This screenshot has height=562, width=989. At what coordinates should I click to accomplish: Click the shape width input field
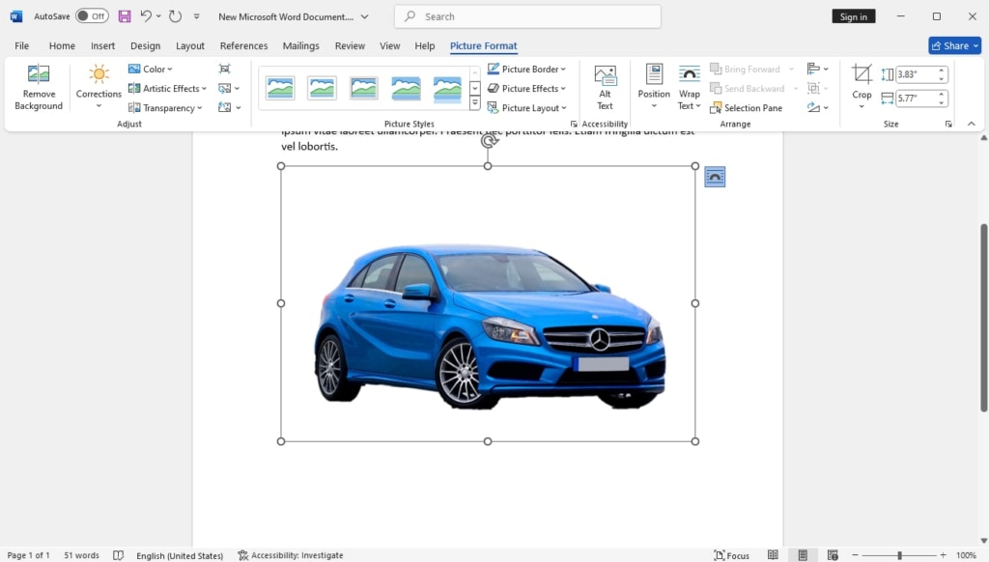click(x=916, y=98)
